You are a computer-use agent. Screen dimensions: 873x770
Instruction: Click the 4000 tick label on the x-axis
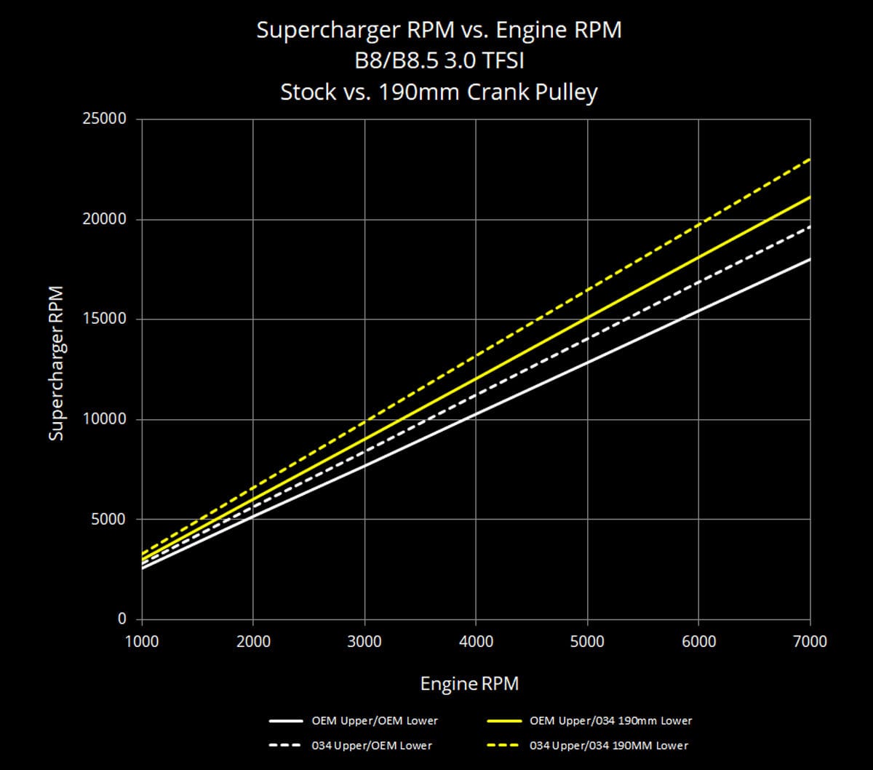[476, 641]
